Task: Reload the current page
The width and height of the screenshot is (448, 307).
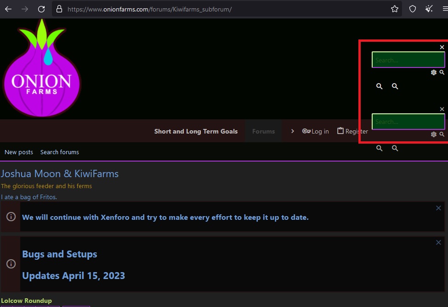Action: point(41,9)
